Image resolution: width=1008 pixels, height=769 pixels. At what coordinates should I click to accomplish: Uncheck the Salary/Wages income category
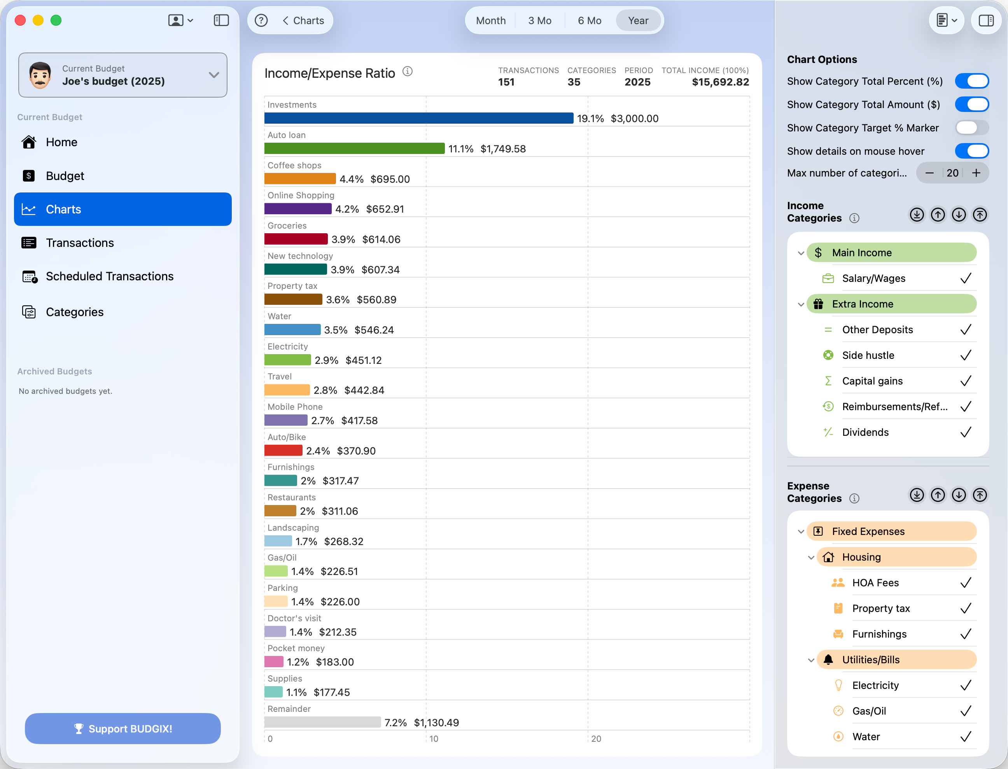point(966,278)
